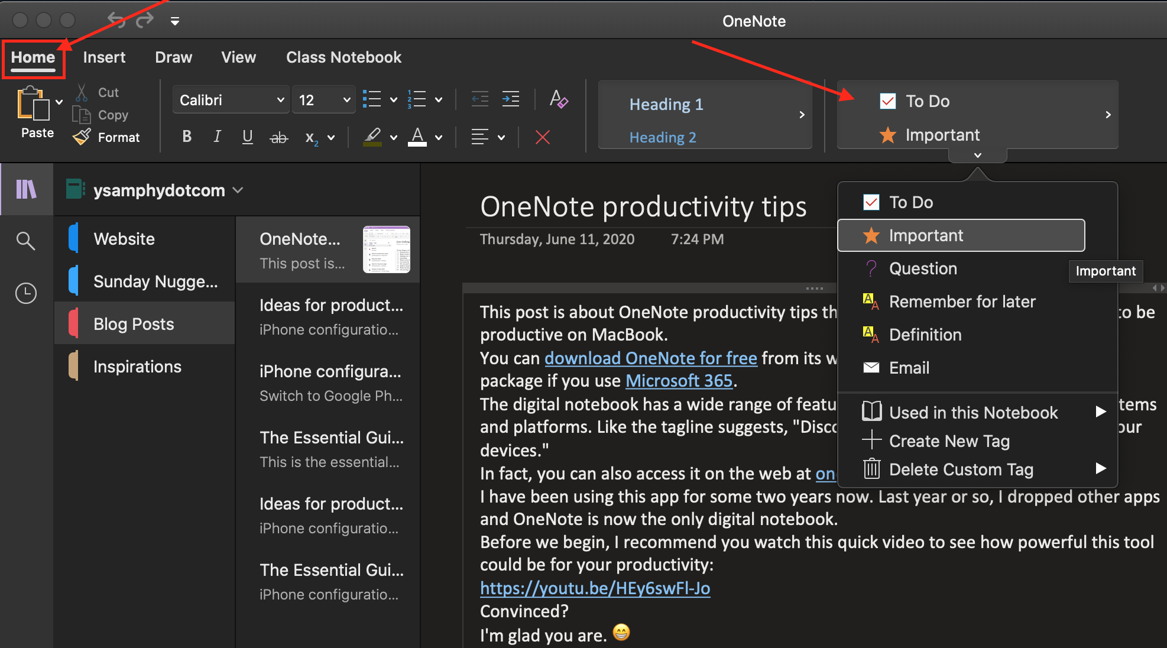This screenshot has height=648, width=1167.
Task: Choose Important in tags menu
Action: pos(961,235)
